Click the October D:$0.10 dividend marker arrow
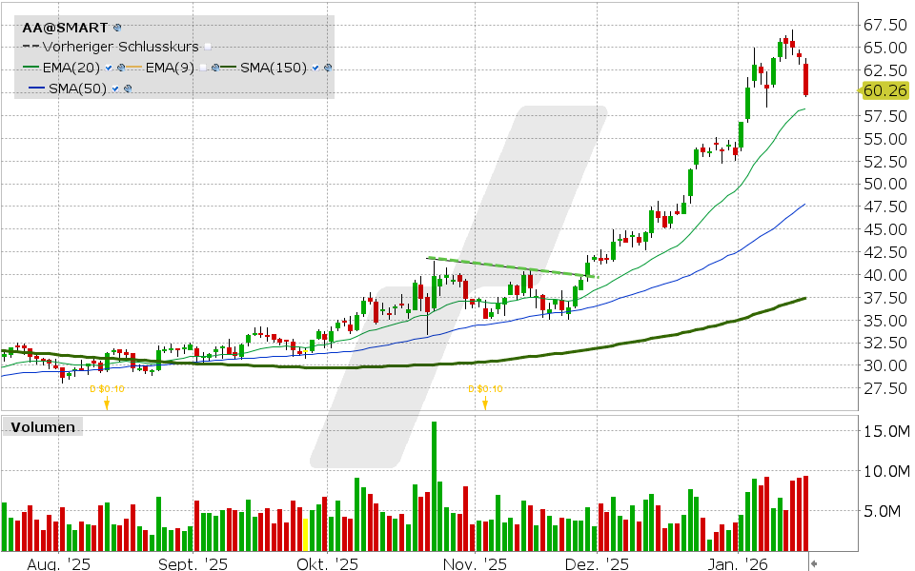The width and height of the screenshot is (915, 571). click(x=108, y=404)
